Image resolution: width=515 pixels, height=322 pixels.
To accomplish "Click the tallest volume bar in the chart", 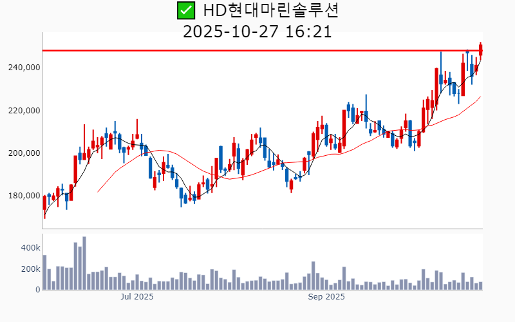I will click(84, 264).
